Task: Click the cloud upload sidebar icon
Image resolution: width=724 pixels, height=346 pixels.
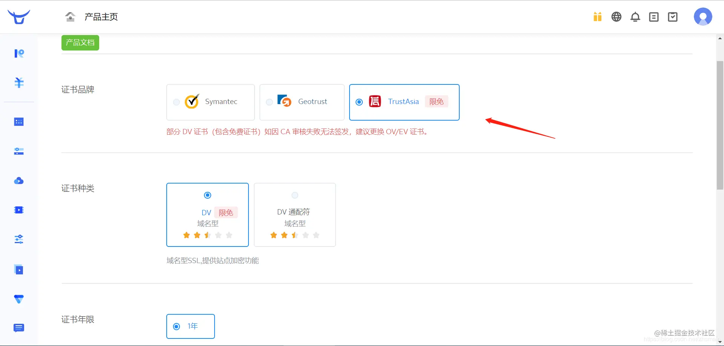Action: click(19, 181)
